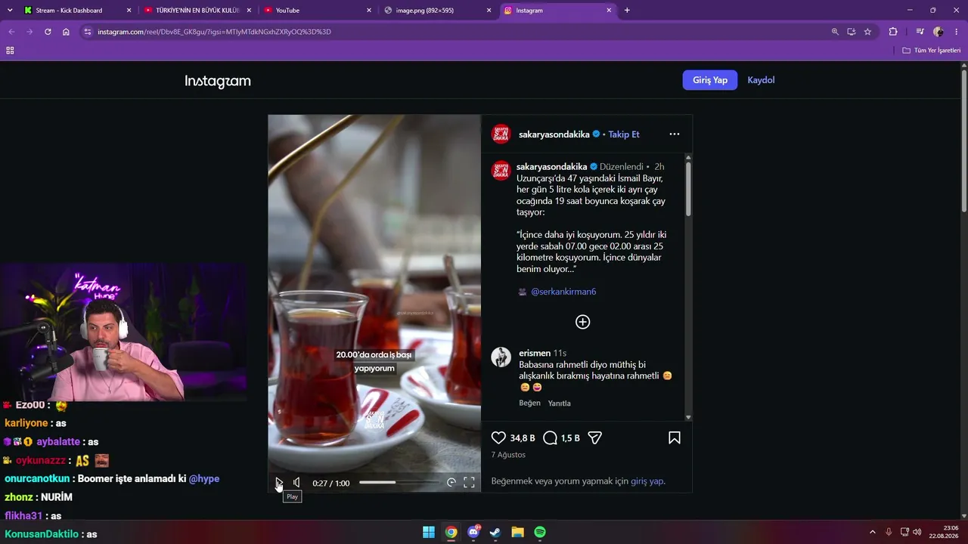The height and width of the screenshot is (544, 968).
Task: Open the Chrome profile avatar menu
Action: [x=939, y=32]
